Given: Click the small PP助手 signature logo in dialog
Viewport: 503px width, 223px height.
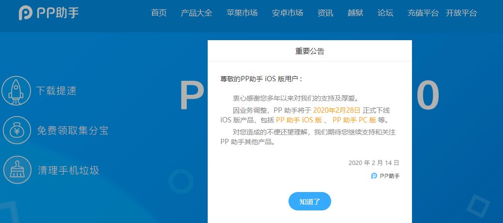Looking at the screenshot, I should click(385, 176).
